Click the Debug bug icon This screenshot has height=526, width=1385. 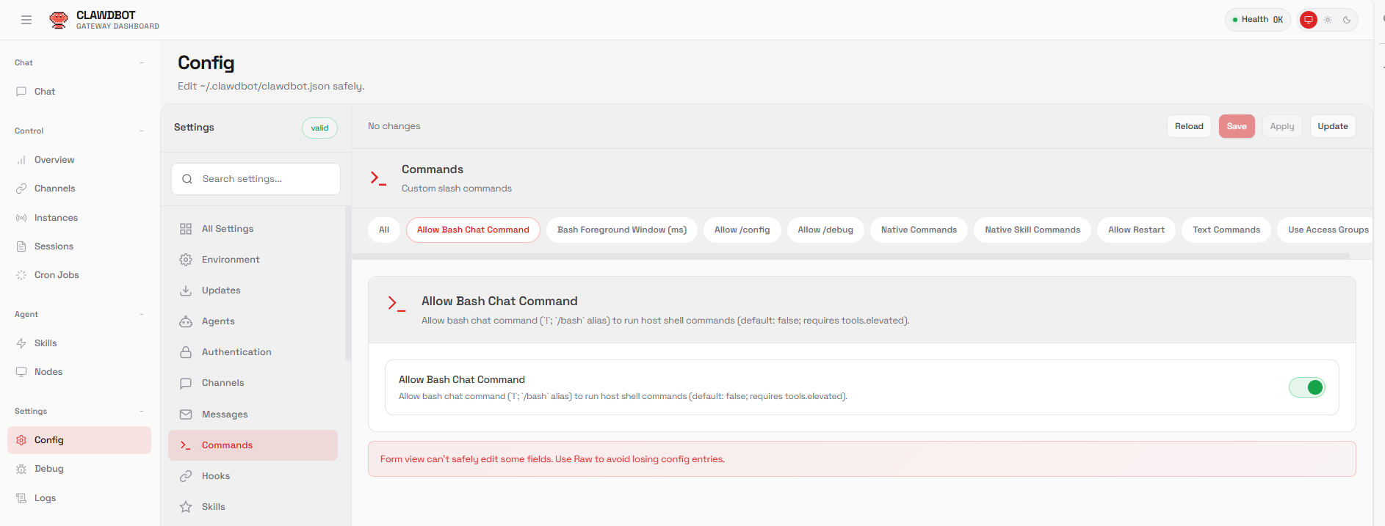pos(21,469)
